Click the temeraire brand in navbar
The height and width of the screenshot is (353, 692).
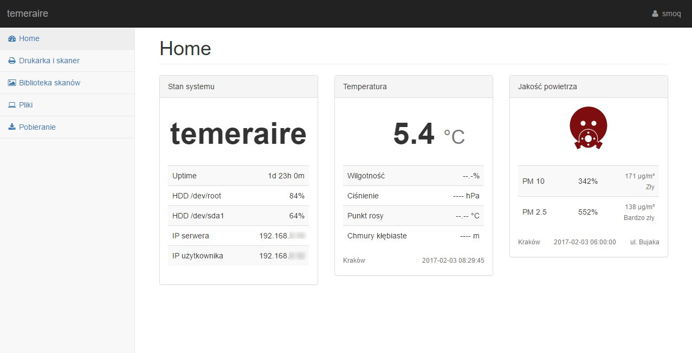28,14
